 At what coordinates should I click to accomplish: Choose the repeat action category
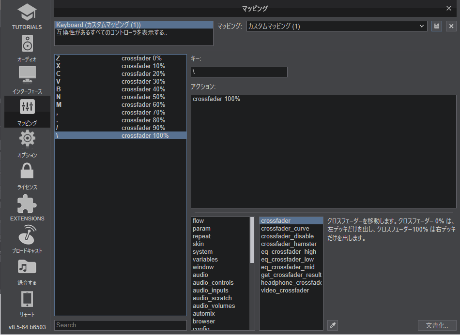[x=220, y=236]
